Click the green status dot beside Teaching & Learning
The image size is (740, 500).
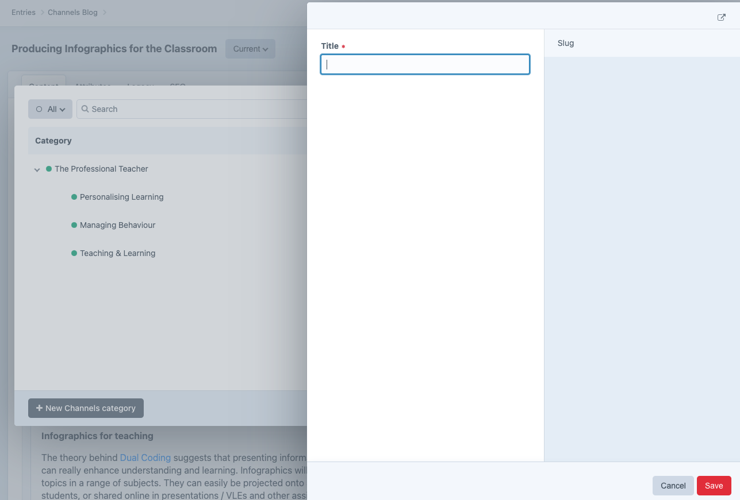pos(74,253)
